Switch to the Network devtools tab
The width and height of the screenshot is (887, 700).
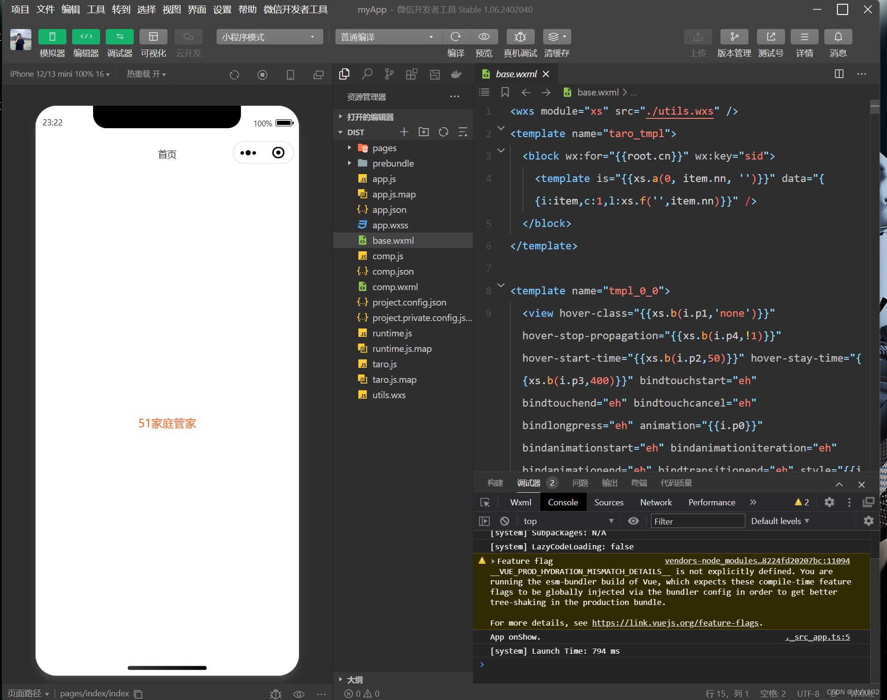(x=656, y=502)
